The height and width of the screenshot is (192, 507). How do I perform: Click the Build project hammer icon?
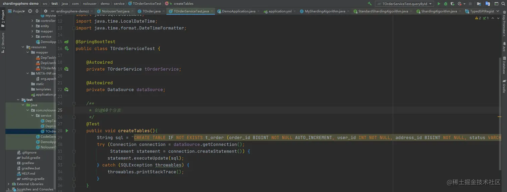pos(370,4)
